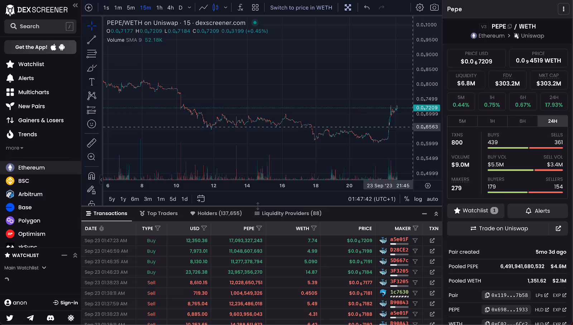Click Switch to price in WETH
The image size is (573, 325).
point(301,7)
